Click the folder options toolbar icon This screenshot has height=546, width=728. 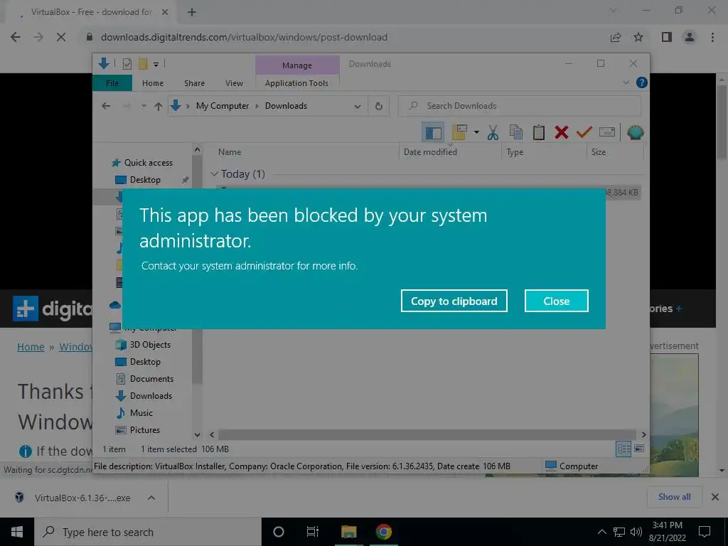[x=459, y=133]
